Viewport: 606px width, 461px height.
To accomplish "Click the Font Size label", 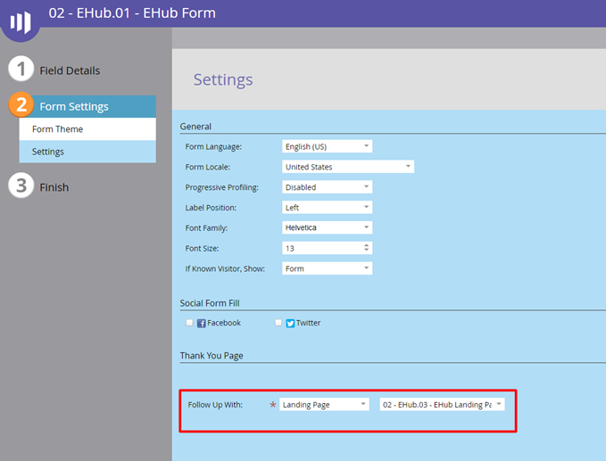I will tap(202, 248).
